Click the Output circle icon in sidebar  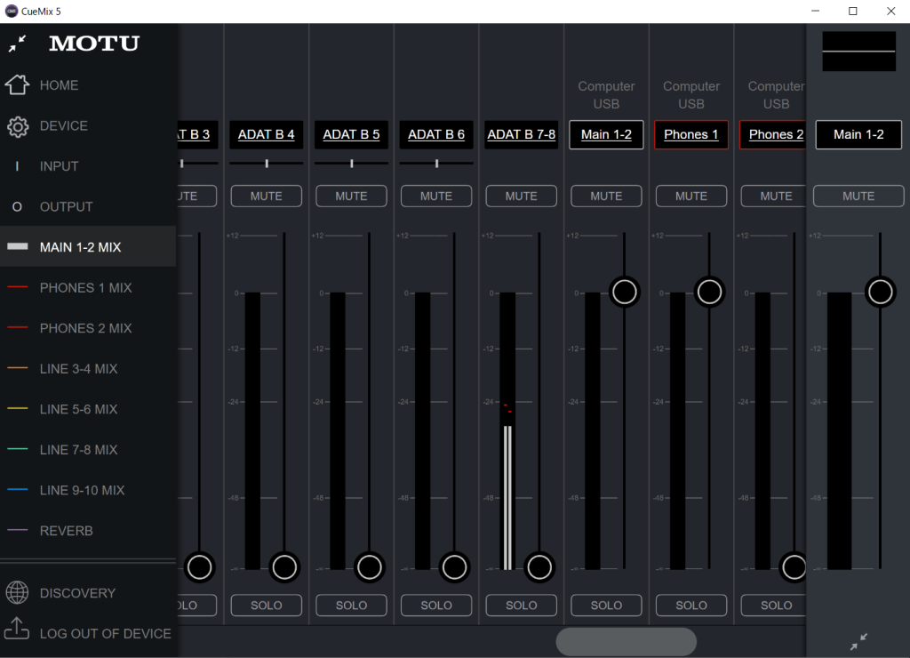tap(17, 207)
